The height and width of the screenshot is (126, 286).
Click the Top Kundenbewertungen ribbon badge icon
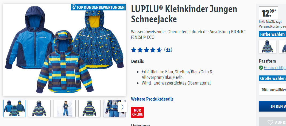click(x=74, y=7)
